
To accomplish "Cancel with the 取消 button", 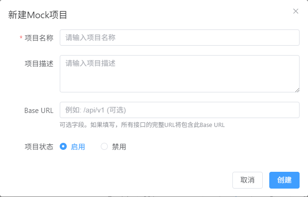I will (x=247, y=180).
